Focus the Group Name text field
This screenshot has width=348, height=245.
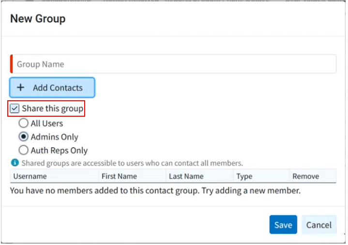point(174,64)
